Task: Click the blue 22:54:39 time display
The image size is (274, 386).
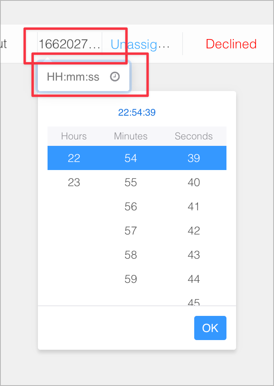Action: pyautogui.click(x=137, y=112)
